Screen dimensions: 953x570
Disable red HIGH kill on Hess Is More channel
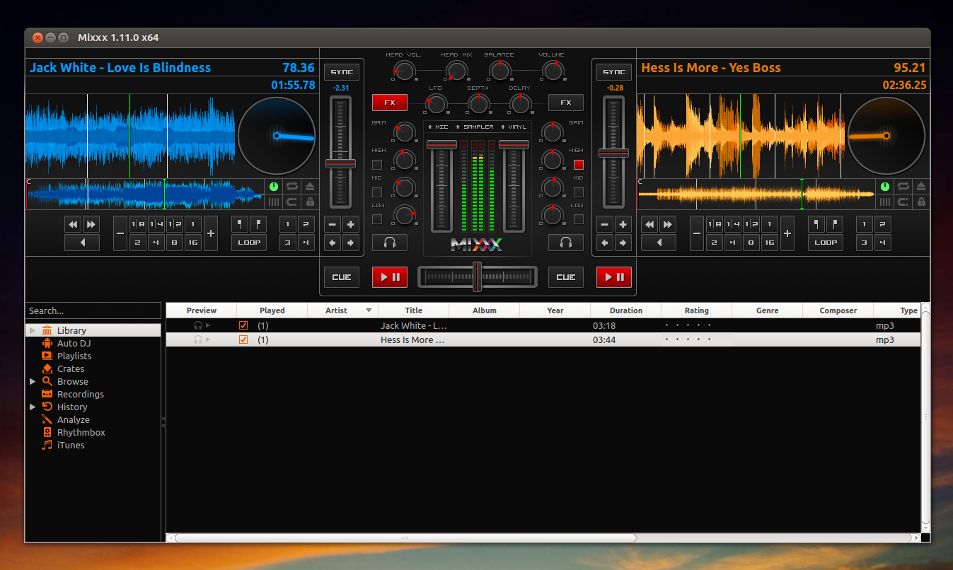578,165
